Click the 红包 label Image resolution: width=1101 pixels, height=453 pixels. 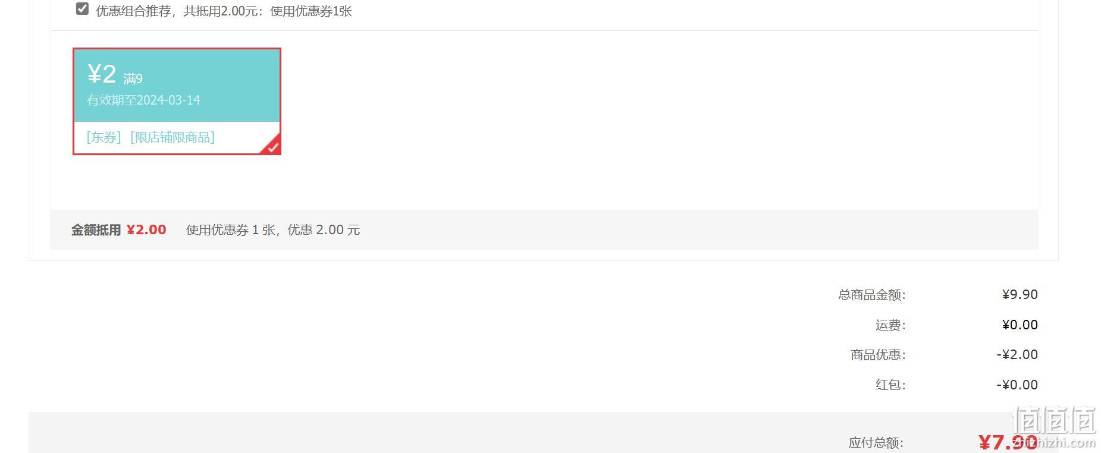[x=890, y=385]
